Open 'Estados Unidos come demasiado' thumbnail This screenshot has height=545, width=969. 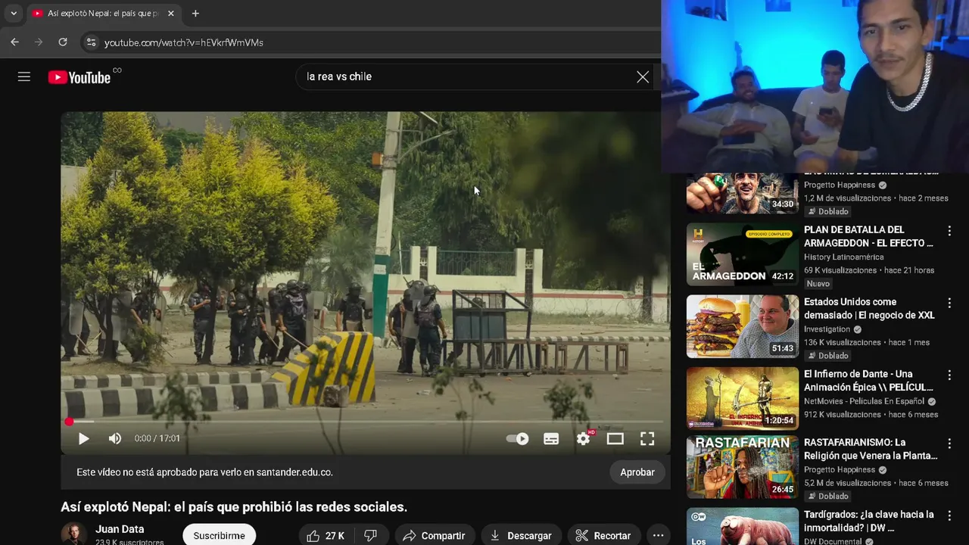coord(743,326)
